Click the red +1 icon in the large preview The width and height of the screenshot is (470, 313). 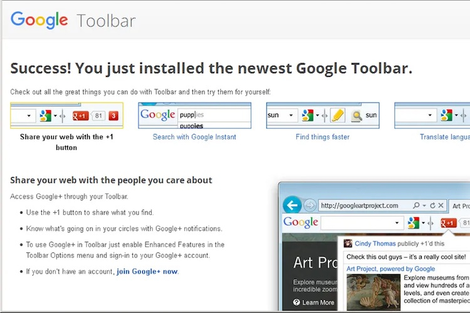click(x=447, y=223)
